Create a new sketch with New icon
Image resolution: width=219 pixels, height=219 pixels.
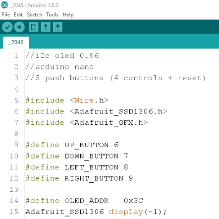pyautogui.click(x=34, y=27)
